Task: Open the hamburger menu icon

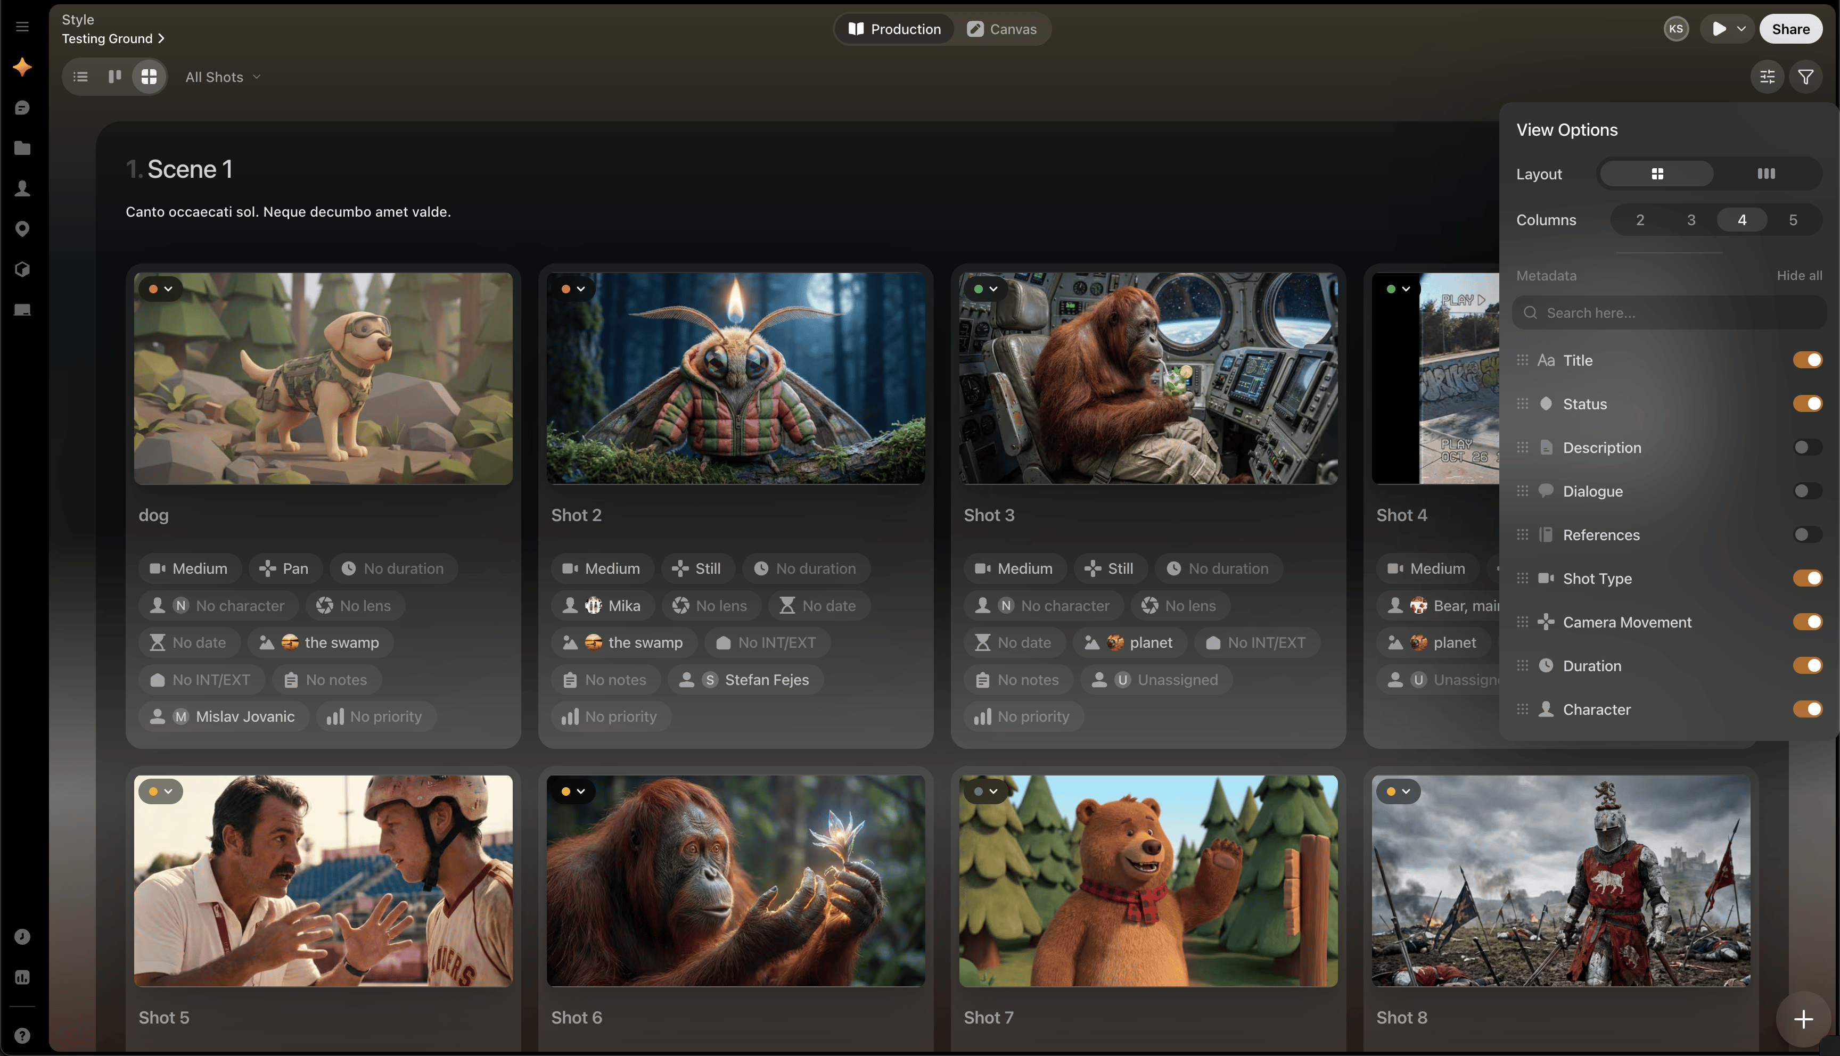Action: [22, 27]
